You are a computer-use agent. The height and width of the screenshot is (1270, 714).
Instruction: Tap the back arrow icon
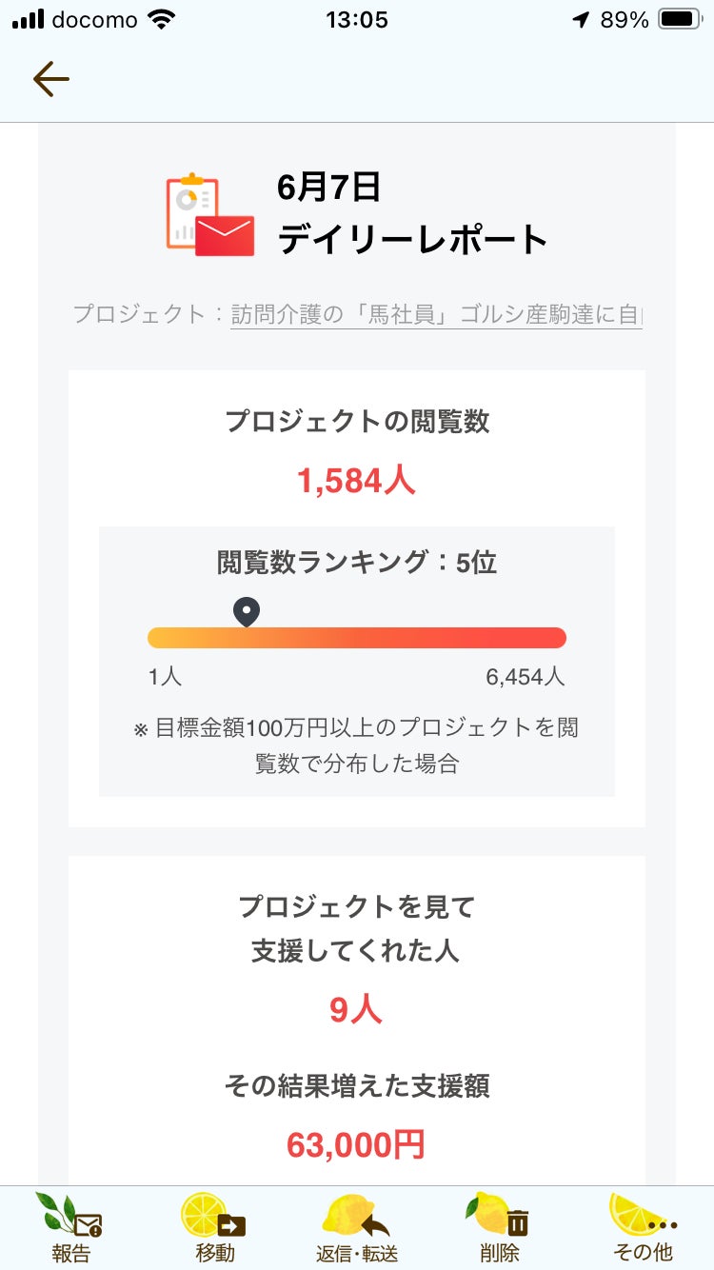click(x=51, y=80)
